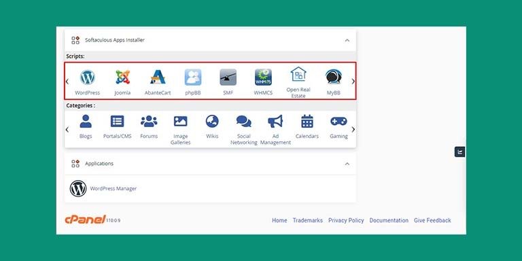Click the Gaming text label
This screenshot has height=261, width=522.
tap(338, 136)
